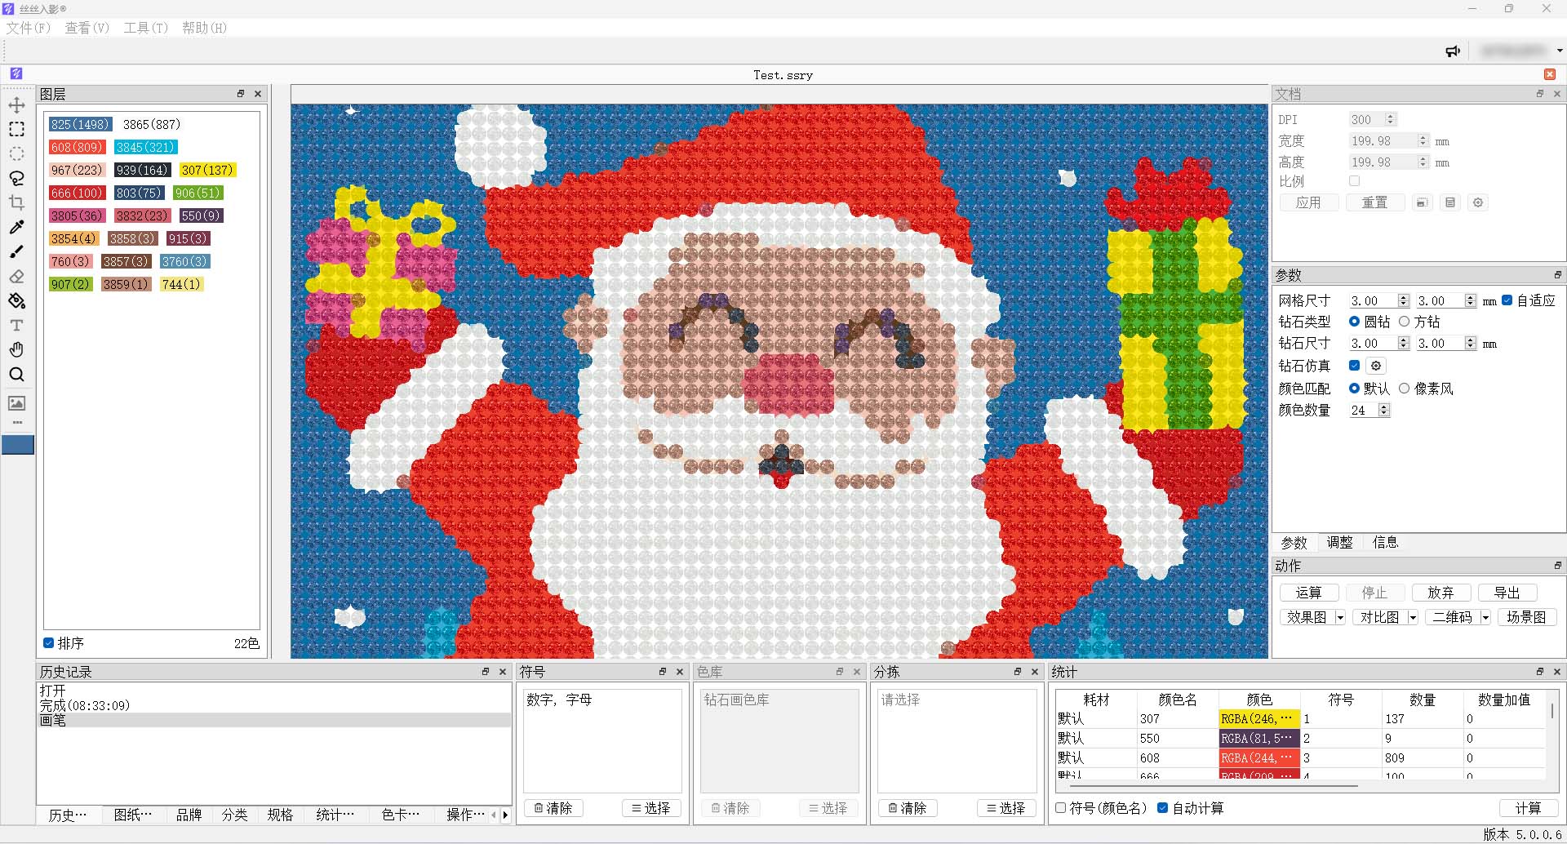
Task: Select the 方钻 radio button
Action: (x=1404, y=322)
